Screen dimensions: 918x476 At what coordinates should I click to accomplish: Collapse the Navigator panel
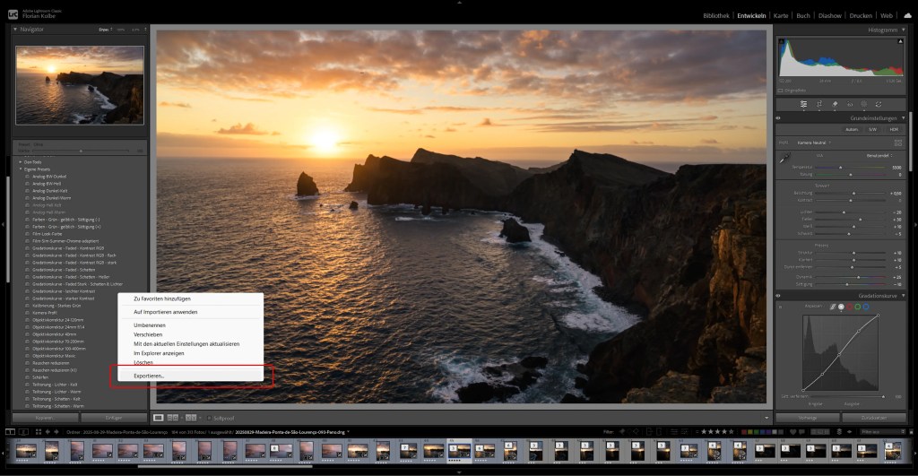coord(16,30)
